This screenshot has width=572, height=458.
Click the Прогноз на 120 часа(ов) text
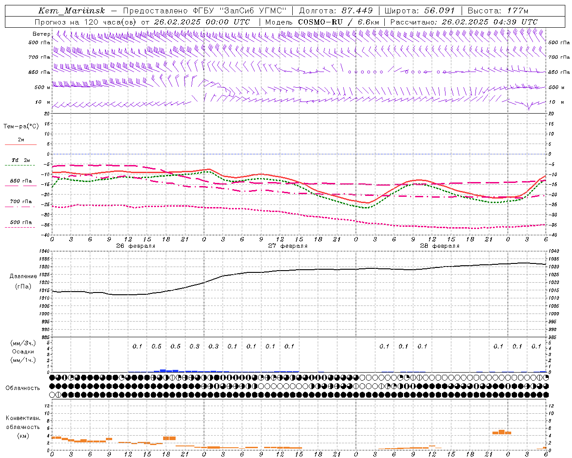[x=86, y=22]
